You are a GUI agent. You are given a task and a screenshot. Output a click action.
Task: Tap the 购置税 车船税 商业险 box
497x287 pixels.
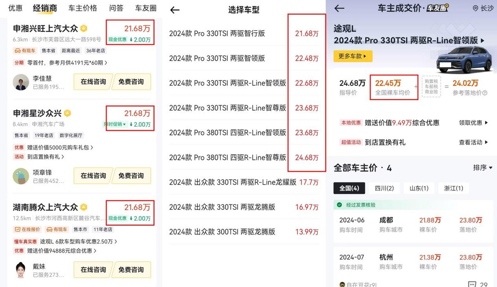coord(431,87)
